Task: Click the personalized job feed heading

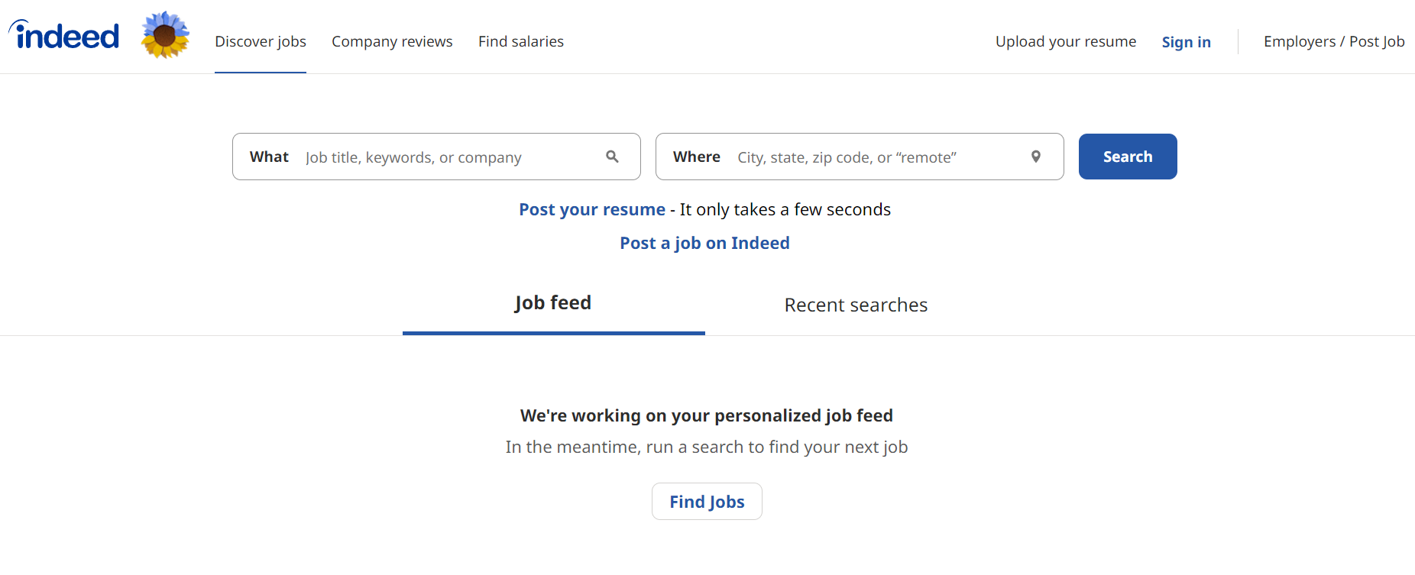Action: coord(706,415)
